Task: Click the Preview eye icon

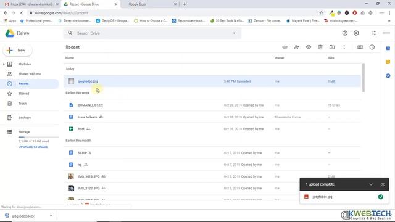Action: (309, 47)
